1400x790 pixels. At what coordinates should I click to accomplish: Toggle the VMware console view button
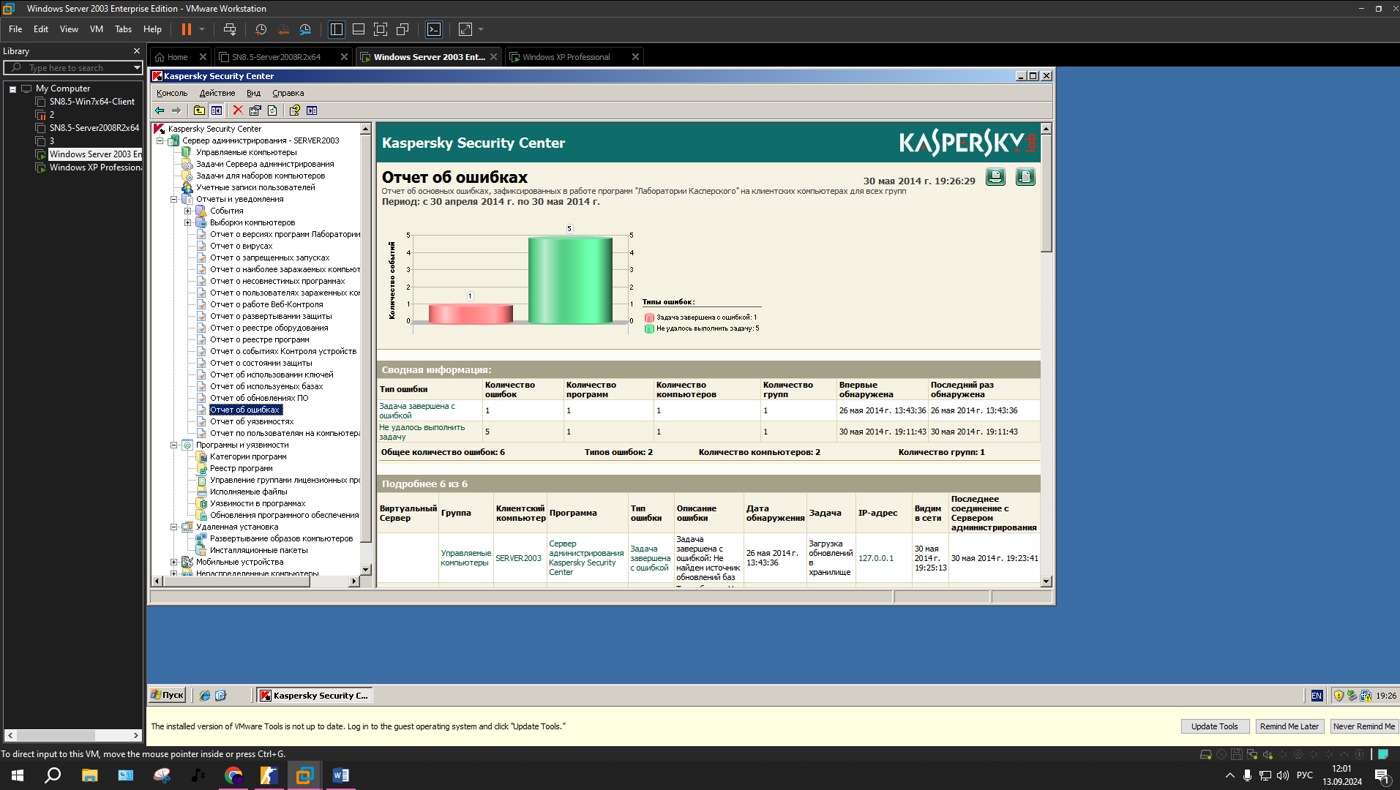434,29
